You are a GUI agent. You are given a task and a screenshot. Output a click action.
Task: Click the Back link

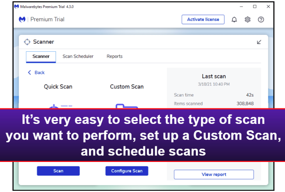[39, 73]
